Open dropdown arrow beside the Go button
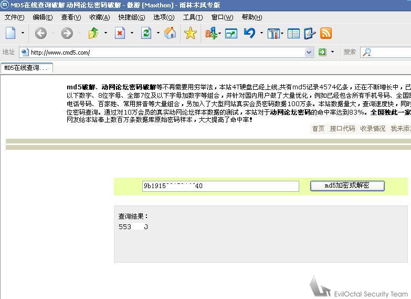 tap(333, 52)
